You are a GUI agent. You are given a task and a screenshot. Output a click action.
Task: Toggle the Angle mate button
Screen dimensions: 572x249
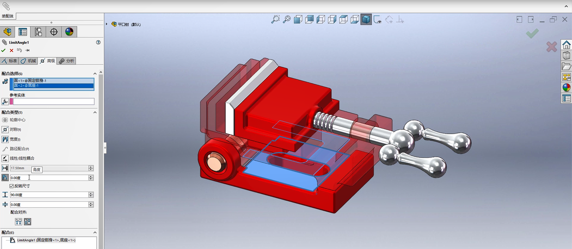click(5, 178)
